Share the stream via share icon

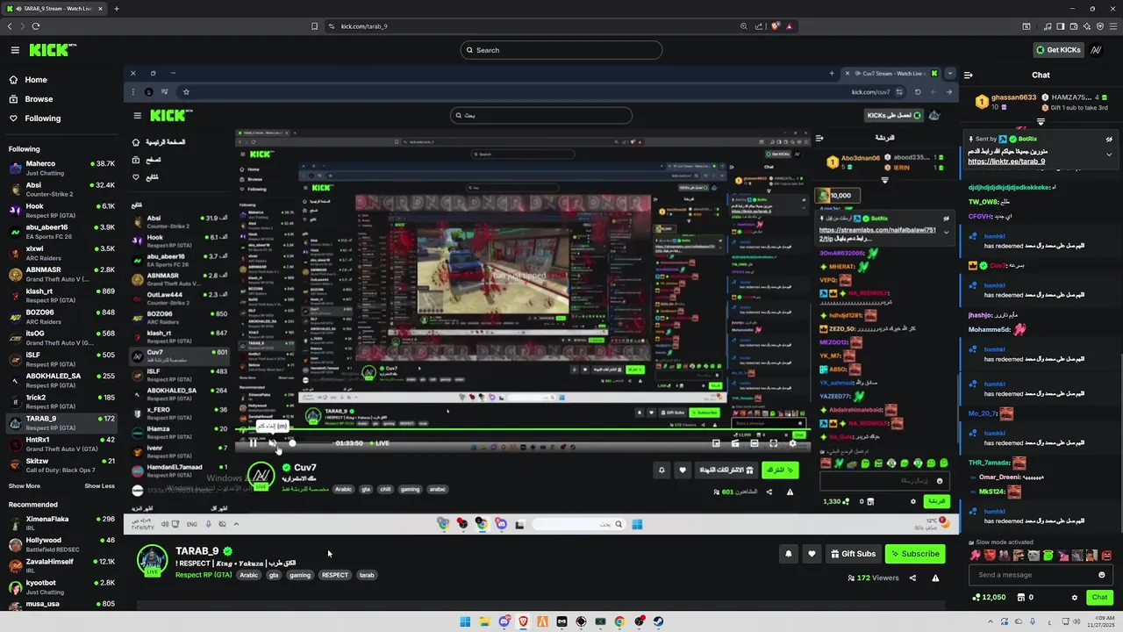tap(912, 578)
